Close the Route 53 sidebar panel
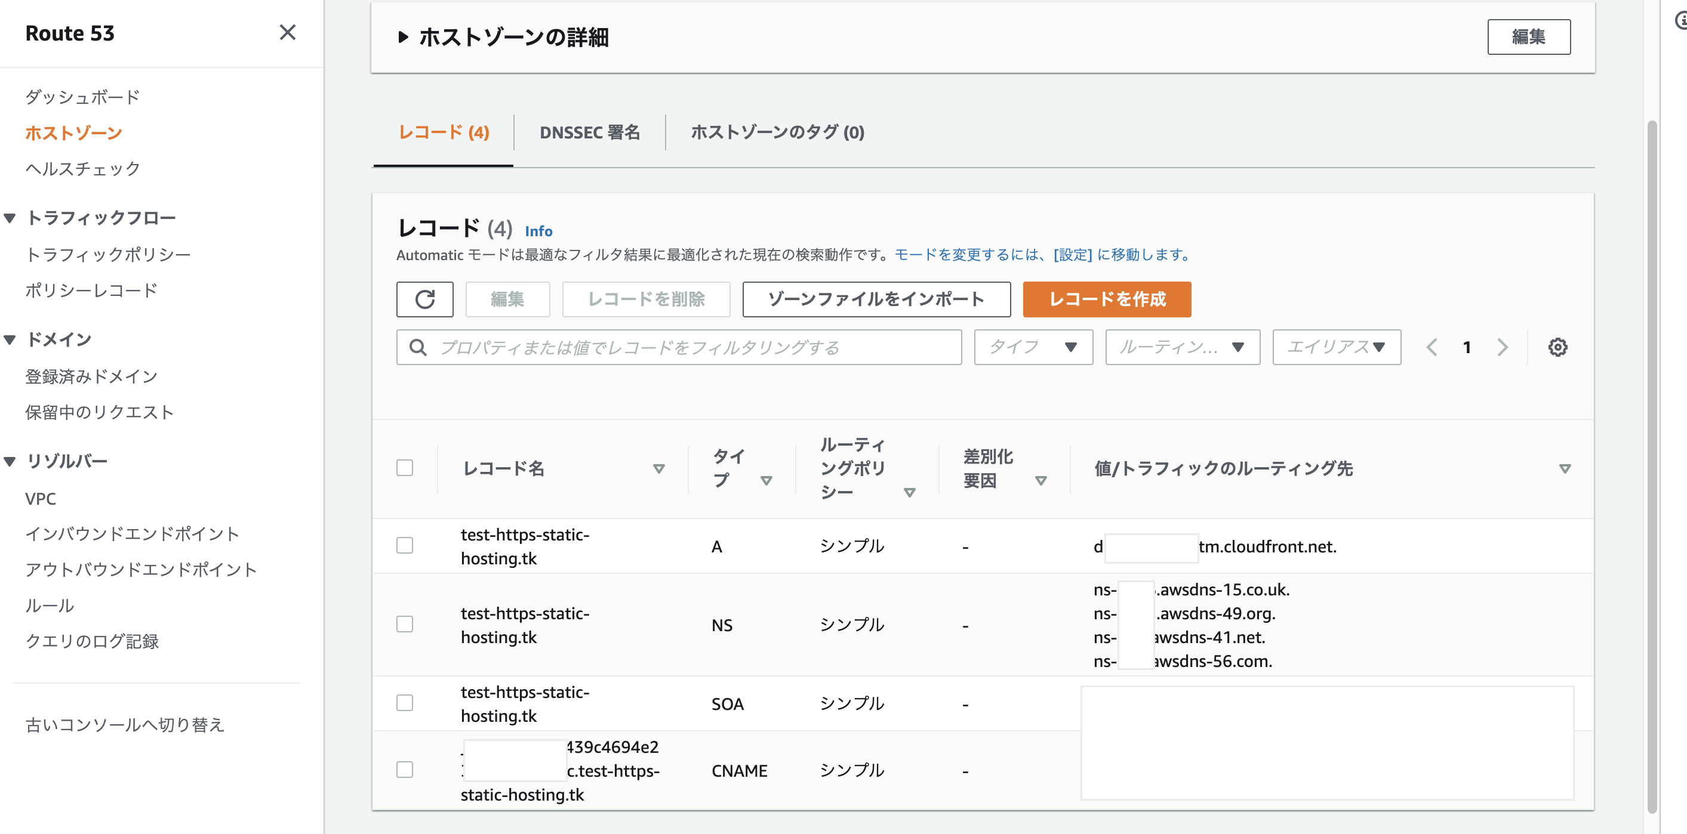Viewport: 1687px width, 834px height. 287,32
